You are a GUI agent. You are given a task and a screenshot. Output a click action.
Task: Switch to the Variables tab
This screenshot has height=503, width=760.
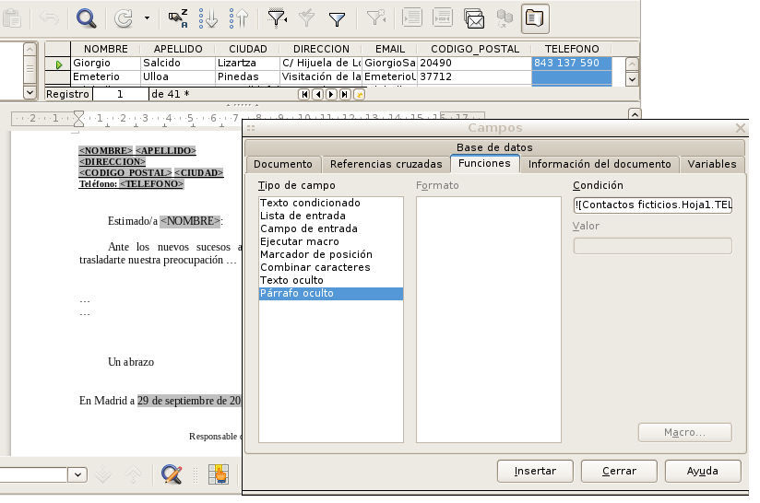711,164
